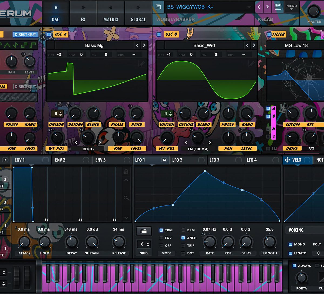Open Basic_Wrd wavetable selector
324x294 pixels.
click(x=204, y=45)
